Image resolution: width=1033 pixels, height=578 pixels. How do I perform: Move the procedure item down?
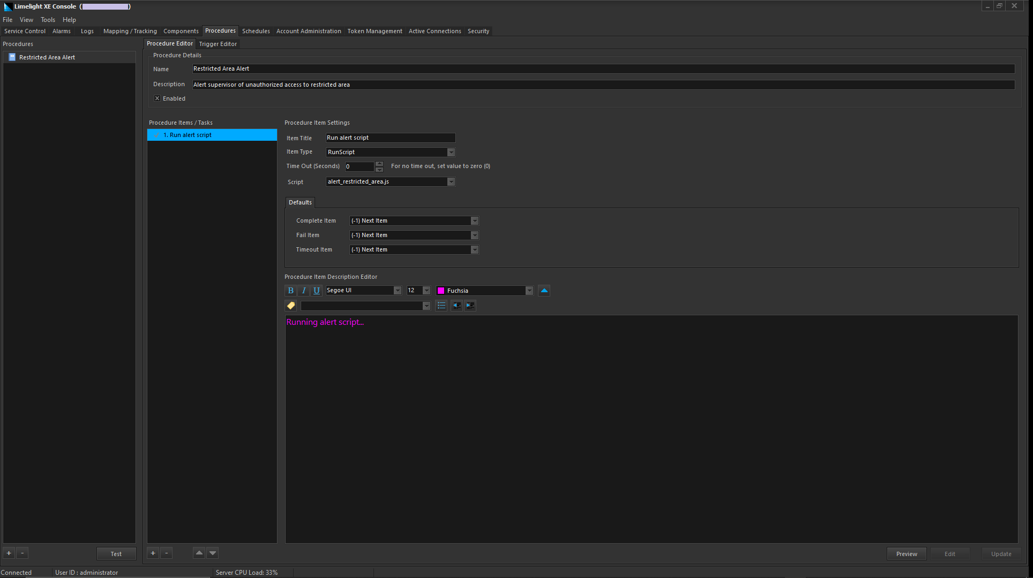click(x=213, y=553)
